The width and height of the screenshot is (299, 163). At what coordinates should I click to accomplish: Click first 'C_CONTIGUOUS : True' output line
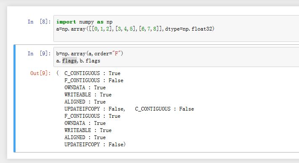[x=92, y=73]
